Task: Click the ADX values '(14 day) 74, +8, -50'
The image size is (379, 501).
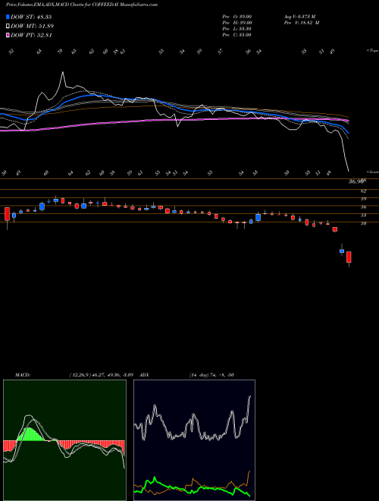Action: [x=210, y=375]
